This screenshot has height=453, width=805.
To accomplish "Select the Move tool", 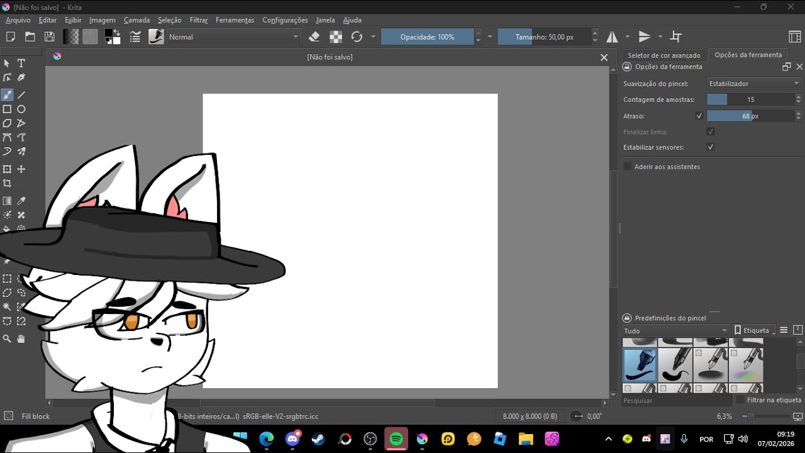I will click(x=21, y=169).
